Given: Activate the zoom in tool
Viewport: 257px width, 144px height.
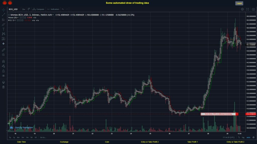Looking at the screenshot, I should (x=4, y=55).
